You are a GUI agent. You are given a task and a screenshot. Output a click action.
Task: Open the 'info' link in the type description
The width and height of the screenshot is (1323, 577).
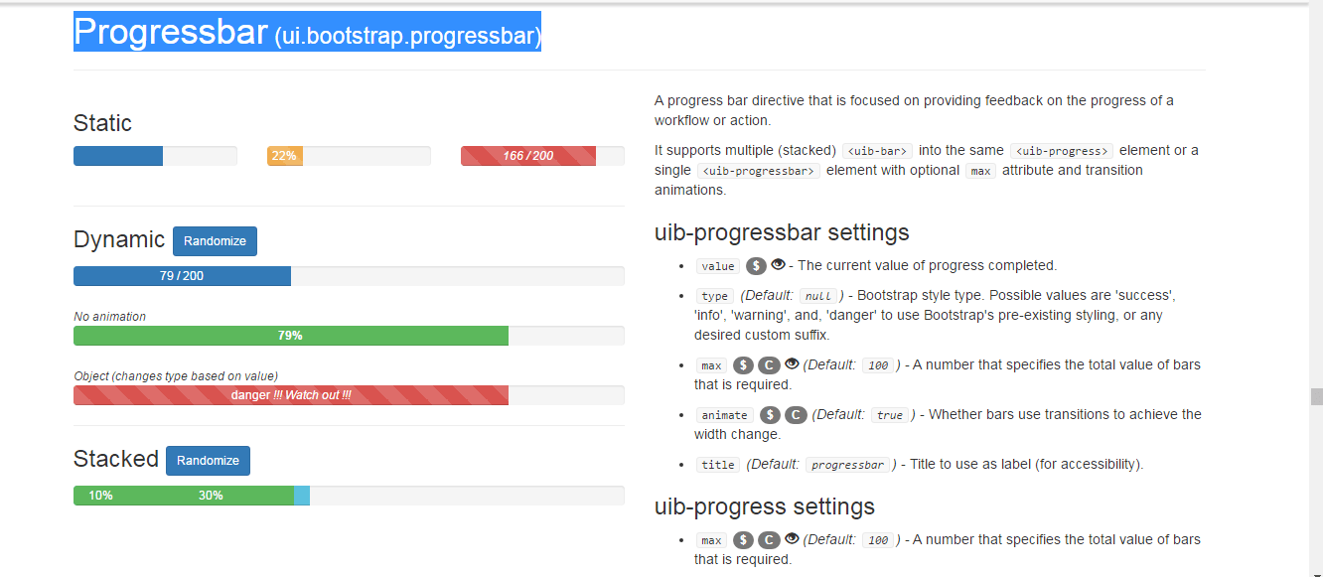(709, 315)
